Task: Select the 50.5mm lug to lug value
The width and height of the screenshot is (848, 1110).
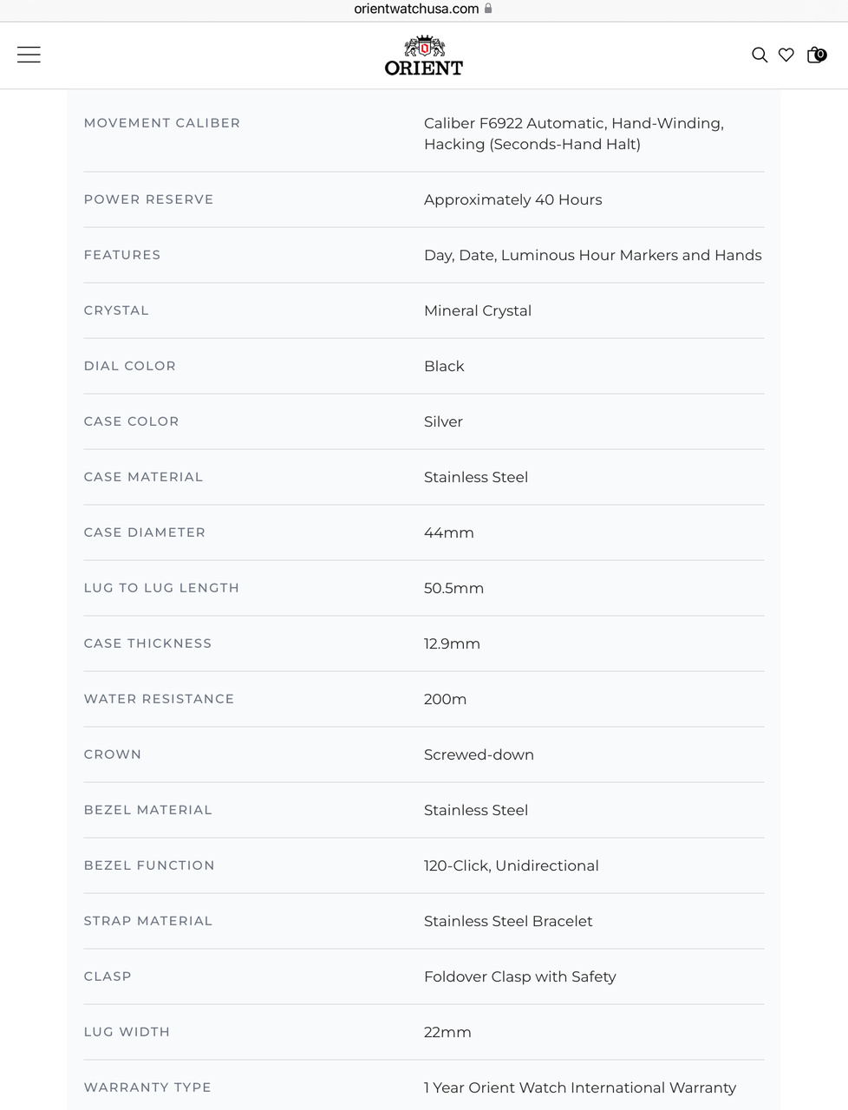Action: (x=453, y=588)
